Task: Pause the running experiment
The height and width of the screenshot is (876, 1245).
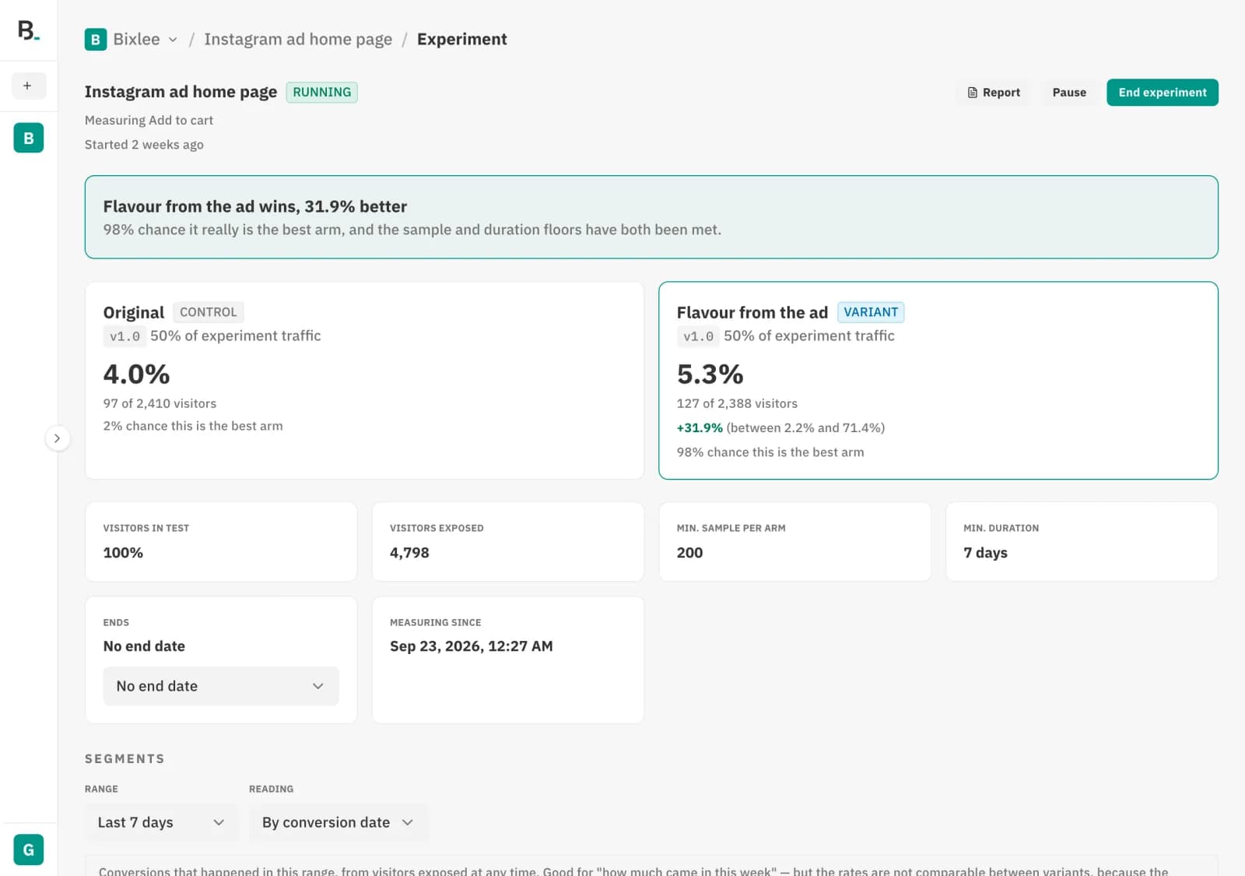Action: [1069, 93]
